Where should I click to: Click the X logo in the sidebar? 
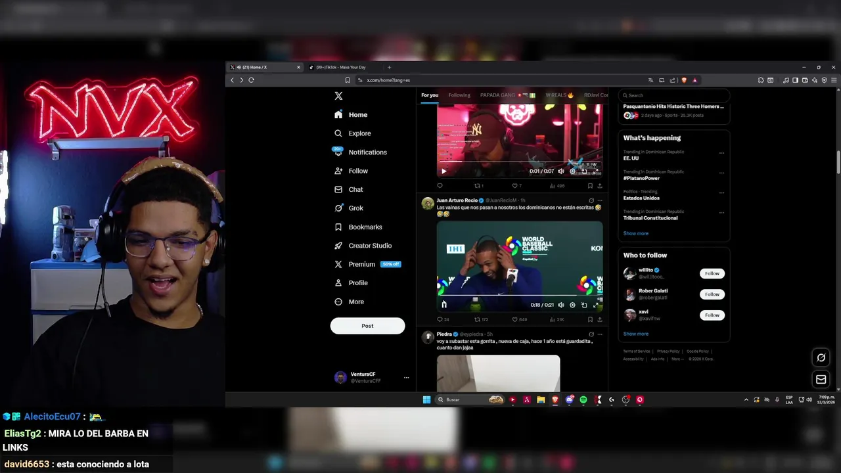coord(338,96)
